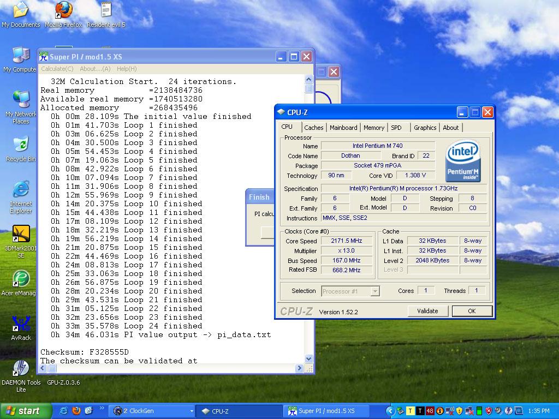Viewport: 559px width, 419px height.
Task: Click yellow T tray icon
Action: point(411,411)
